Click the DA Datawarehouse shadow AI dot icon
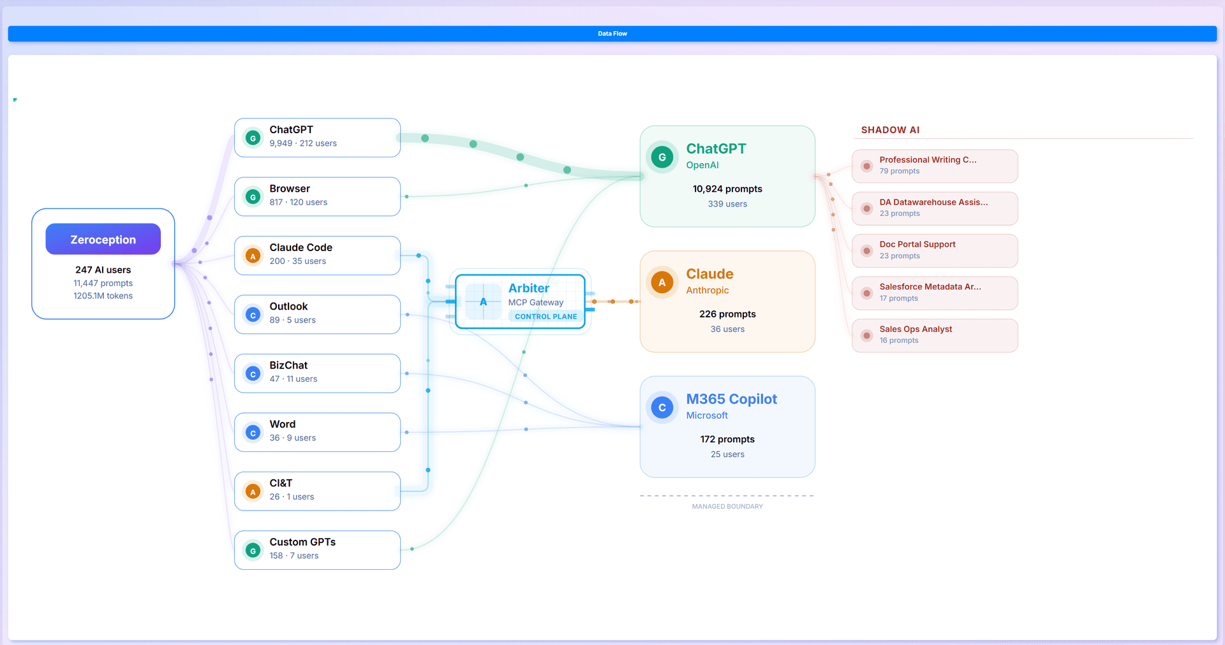Image resolution: width=1225 pixels, height=645 pixels. (x=866, y=208)
